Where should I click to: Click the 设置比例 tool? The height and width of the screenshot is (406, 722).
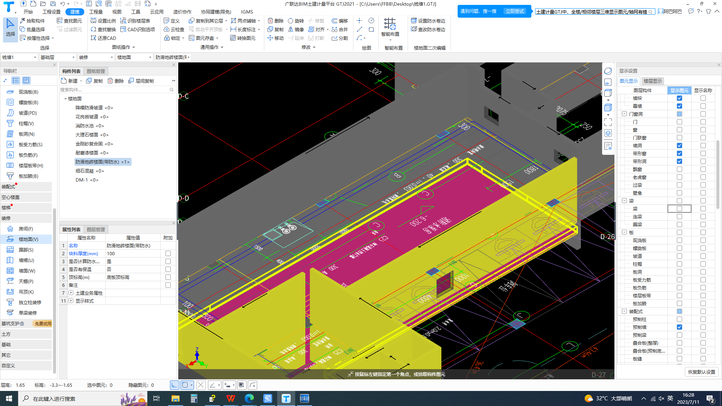coord(103,21)
